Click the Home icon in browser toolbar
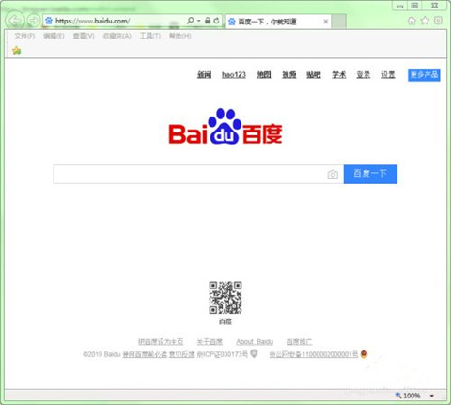 [x=412, y=21]
